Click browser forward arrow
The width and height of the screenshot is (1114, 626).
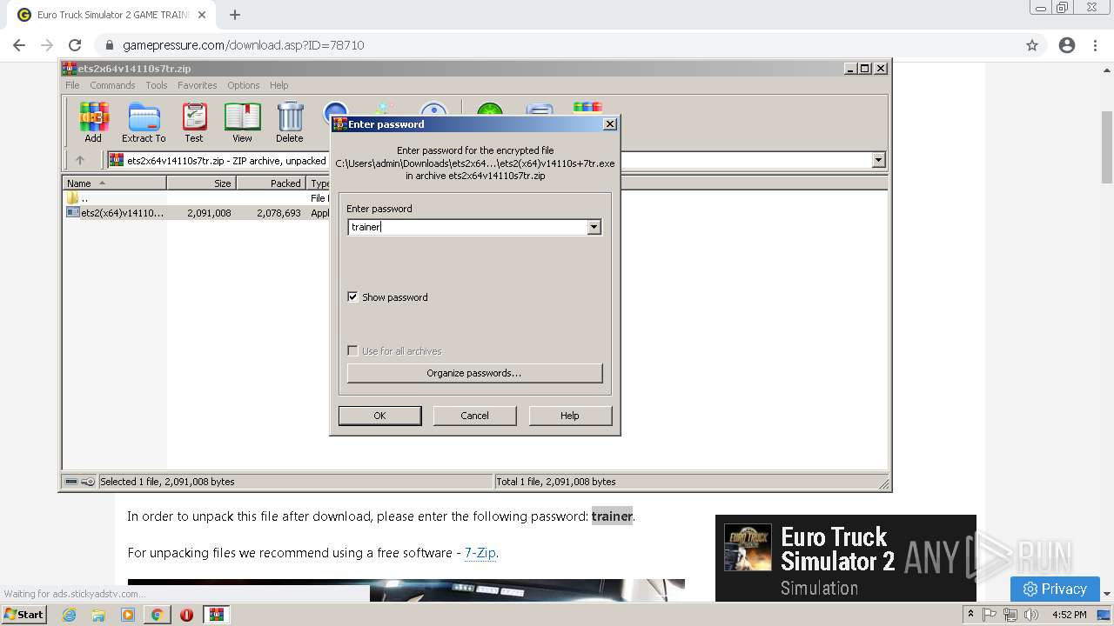coord(47,45)
